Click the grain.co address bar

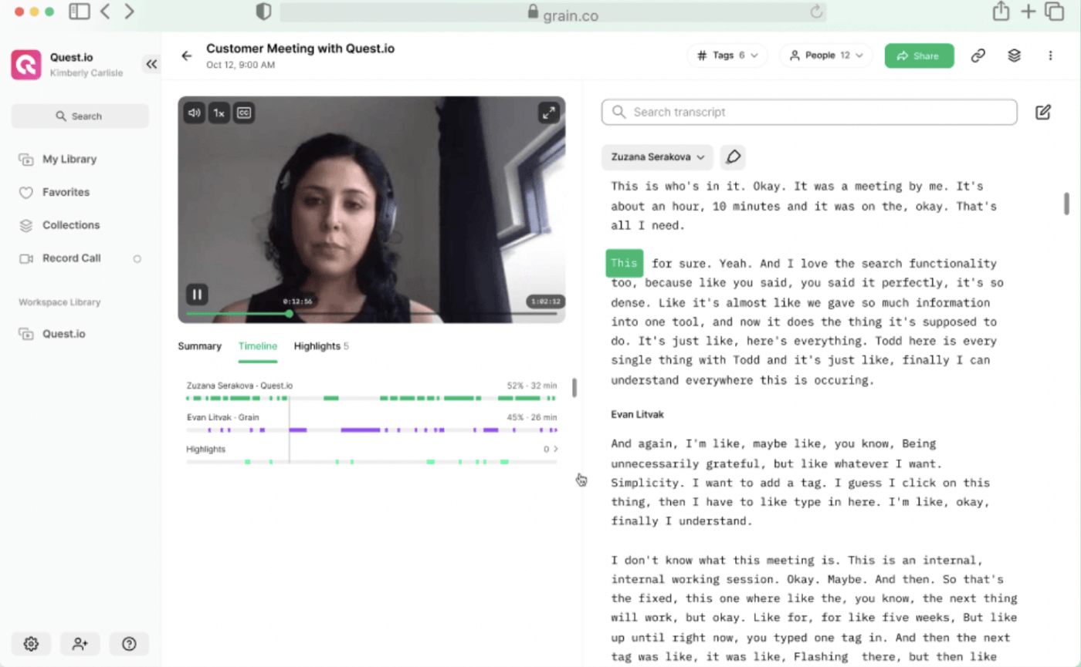click(553, 12)
